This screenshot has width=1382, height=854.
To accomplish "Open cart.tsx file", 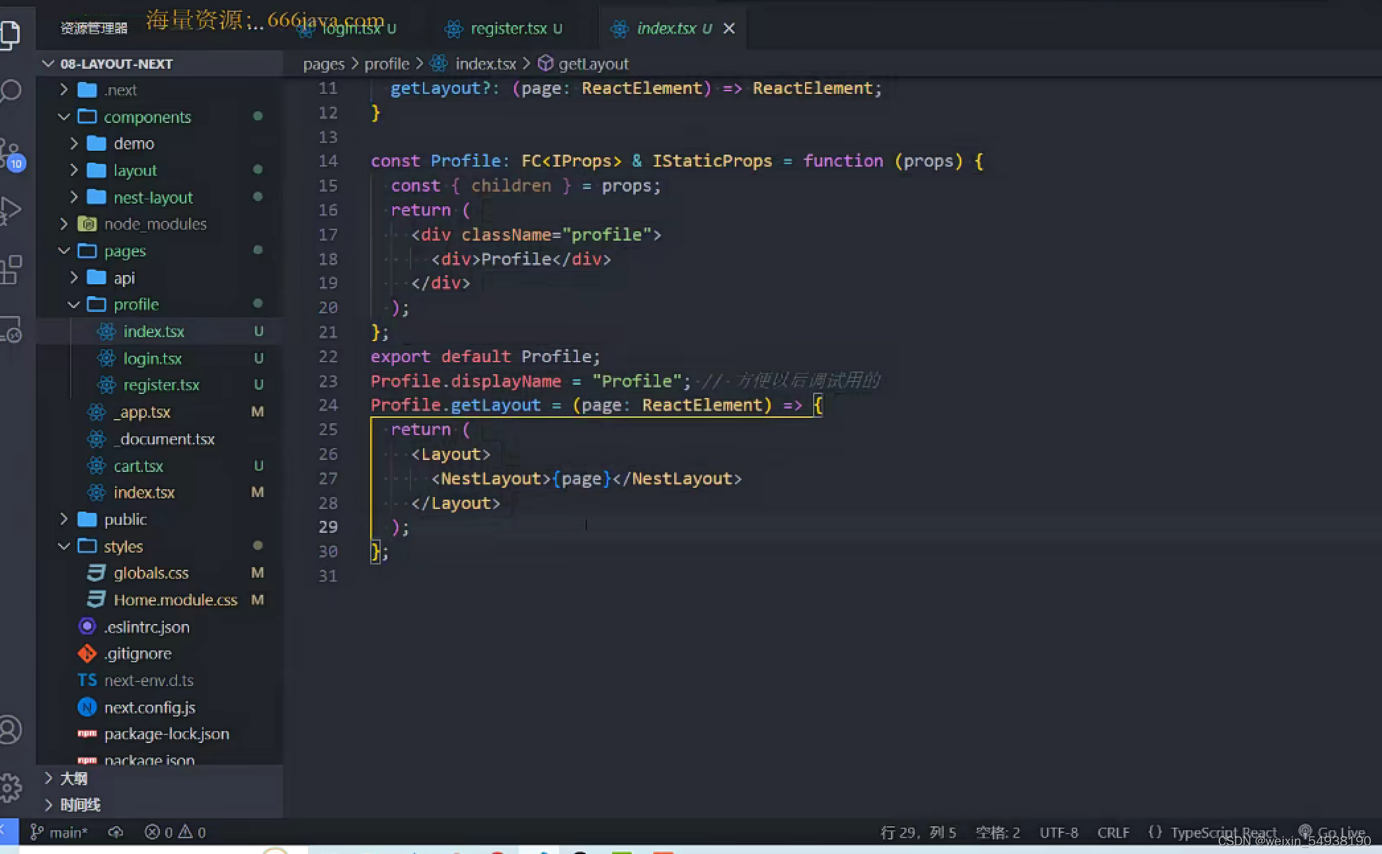I will [x=159, y=466].
